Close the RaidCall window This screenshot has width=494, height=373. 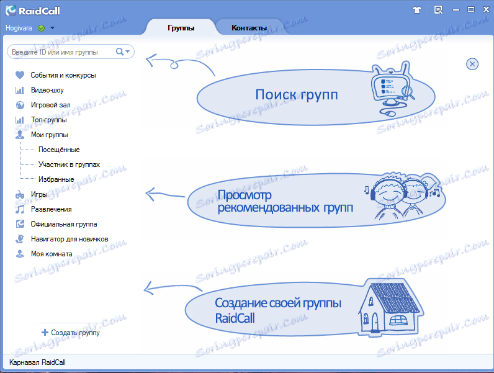point(486,9)
